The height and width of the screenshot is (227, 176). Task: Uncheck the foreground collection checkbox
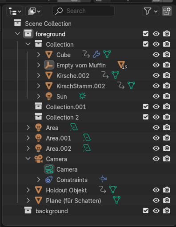(x=146, y=34)
